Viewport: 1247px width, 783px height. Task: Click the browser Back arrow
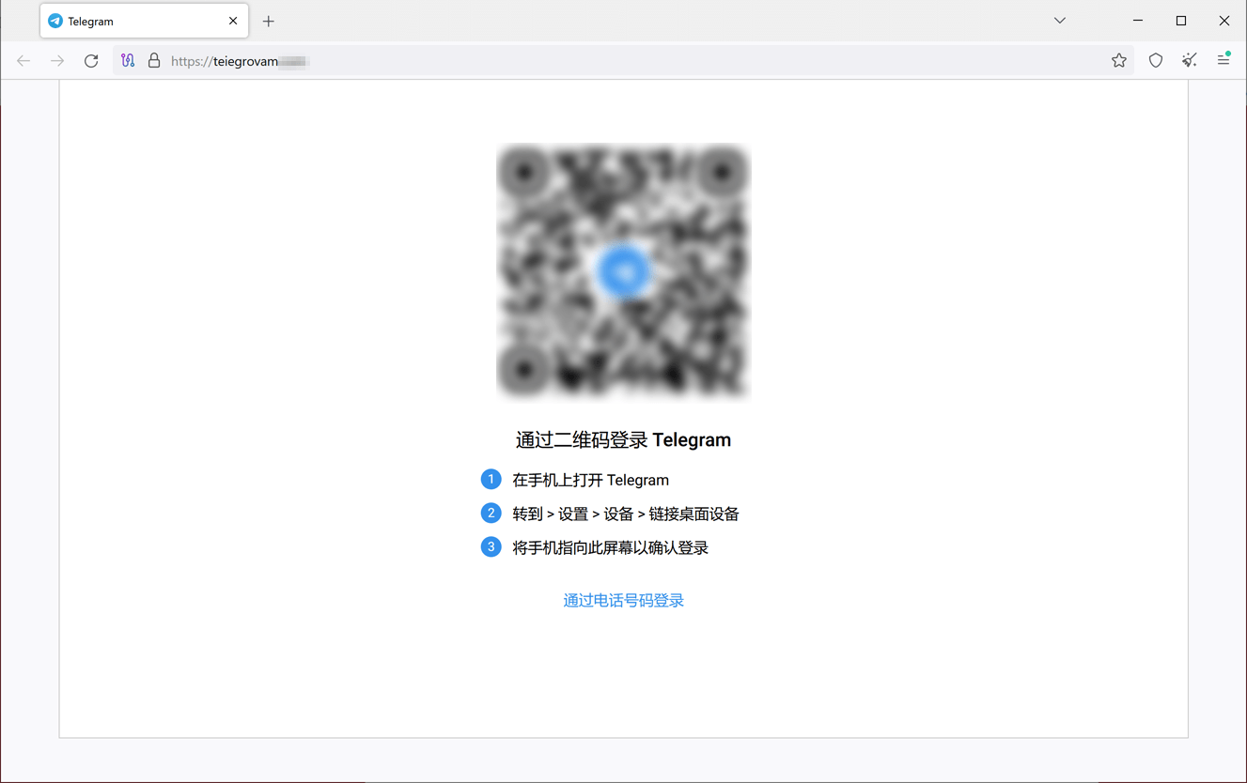pyautogui.click(x=23, y=61)
